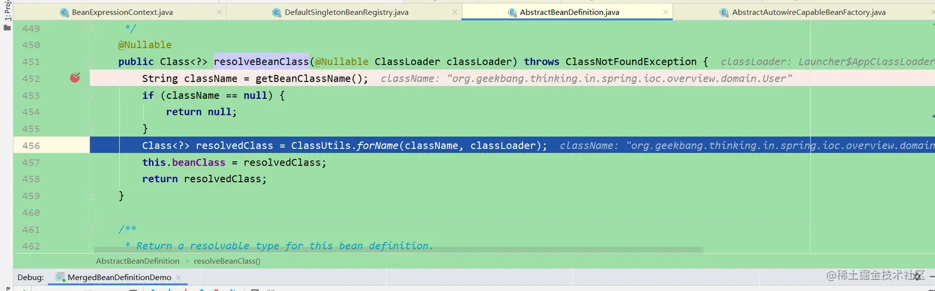Switch to the DefaultSingletonBeanRegistry.java tab
This screenshot has height=291, width=935.
click(346, 12)
